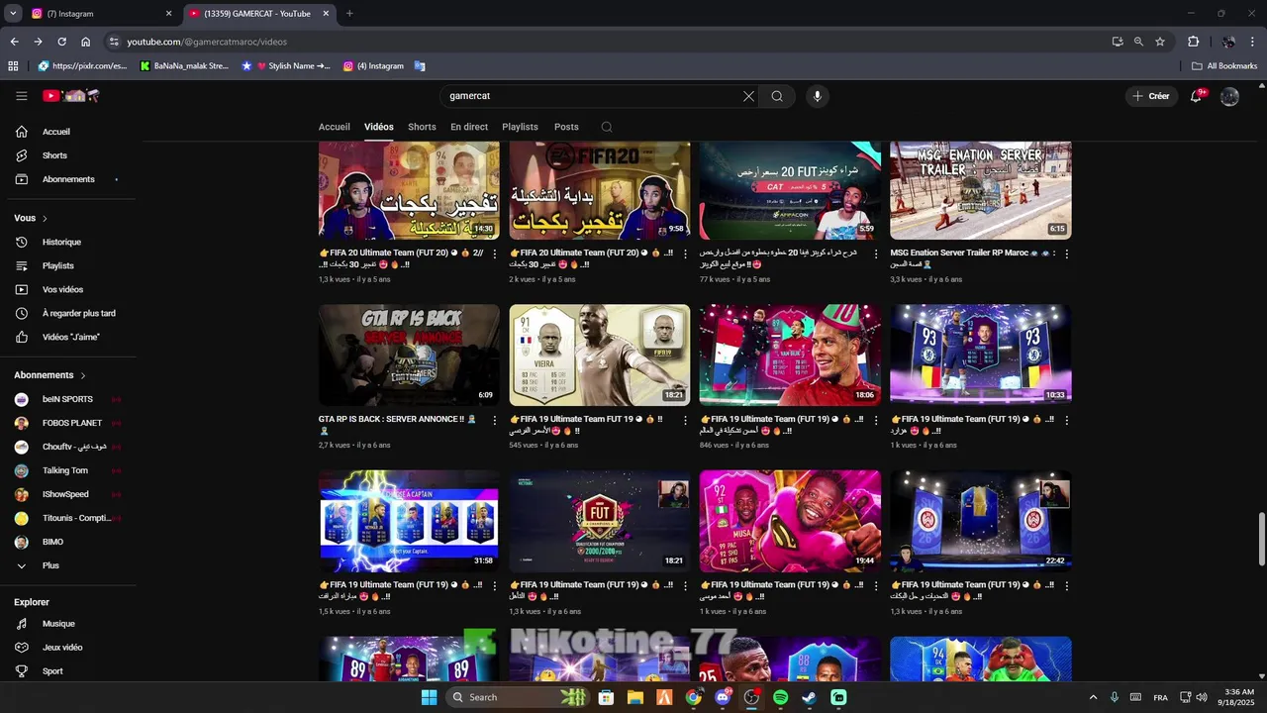Click the YouTube logo
1267x713 pixels.
pyautogui.click(x=71, y=96)
